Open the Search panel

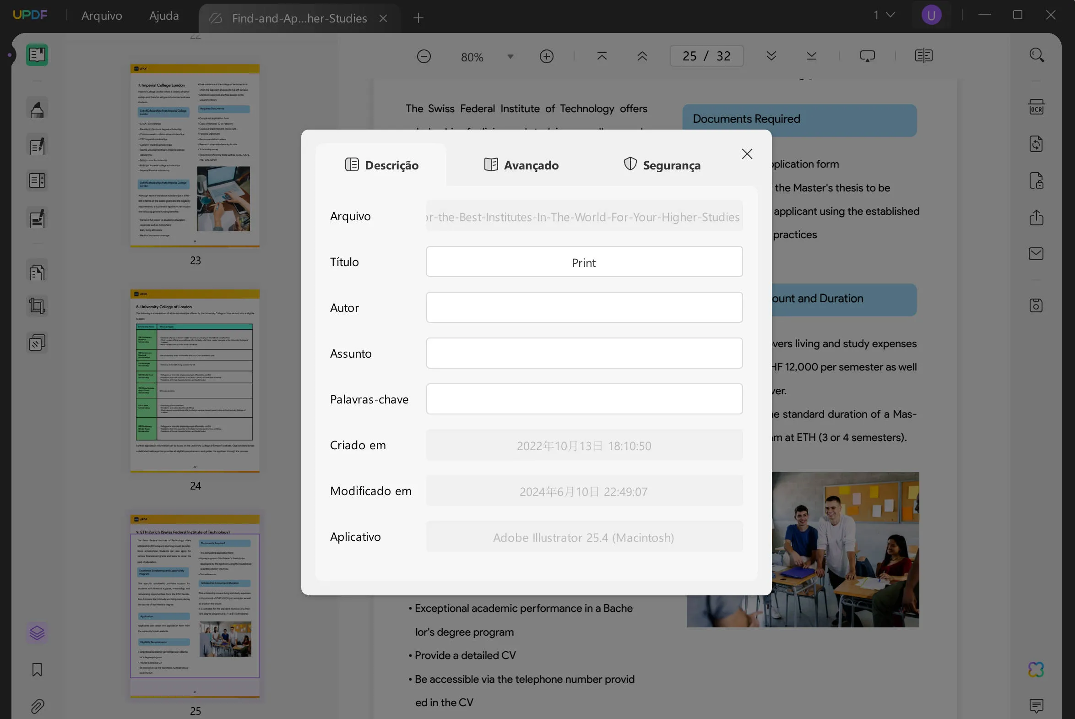pyautogui.click(x=1036, y=54)
